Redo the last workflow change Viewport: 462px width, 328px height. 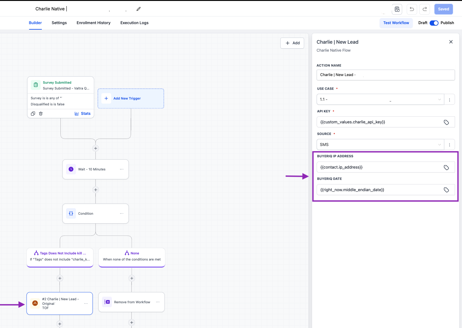click(x=425, y=9)
